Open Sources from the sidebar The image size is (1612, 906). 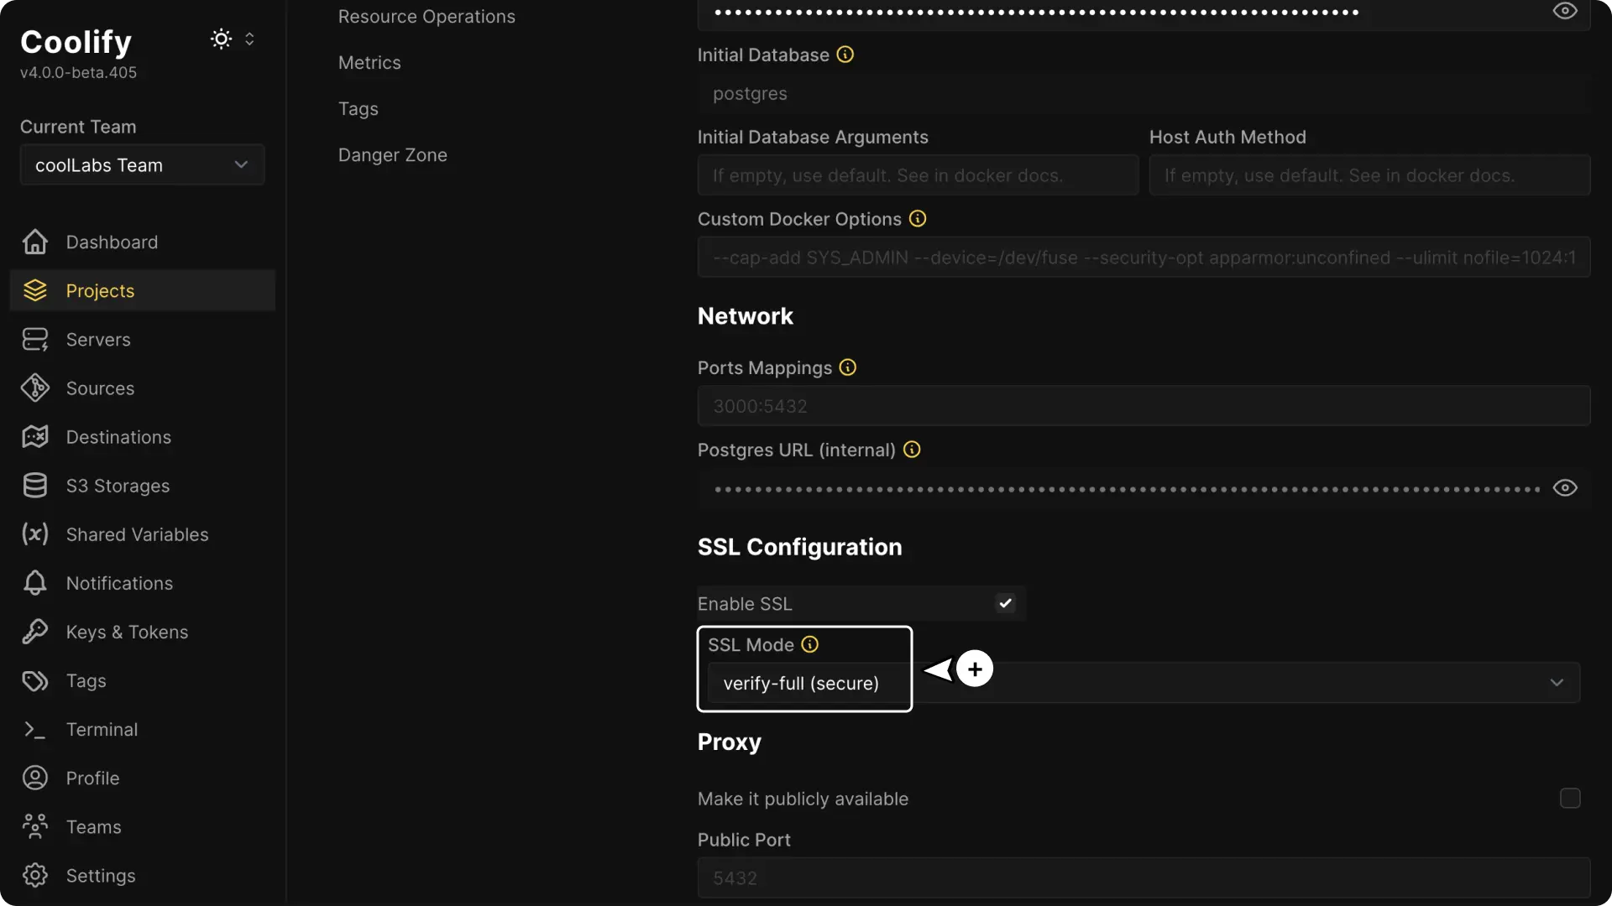point(101,388)
